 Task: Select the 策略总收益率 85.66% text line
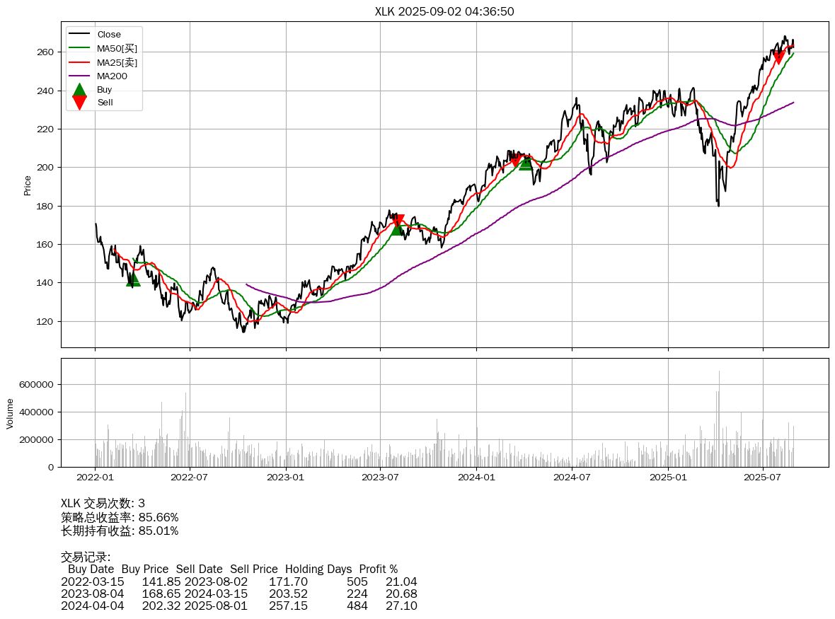click(120, 517)
